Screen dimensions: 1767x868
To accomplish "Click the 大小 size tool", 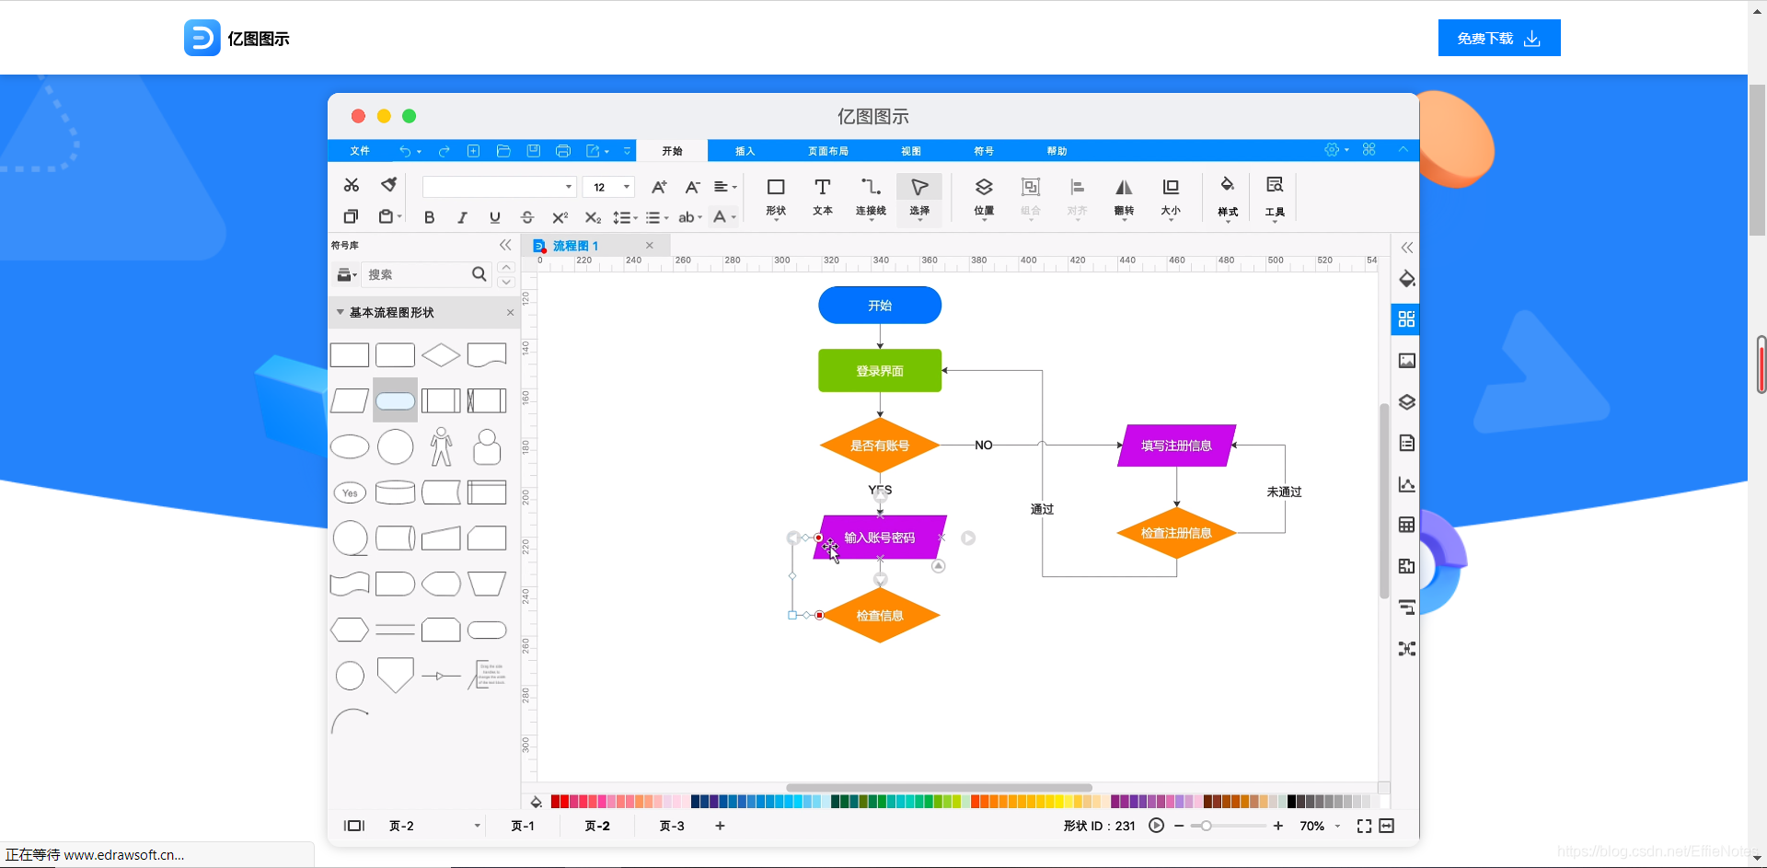I will tap(1171, 198).
